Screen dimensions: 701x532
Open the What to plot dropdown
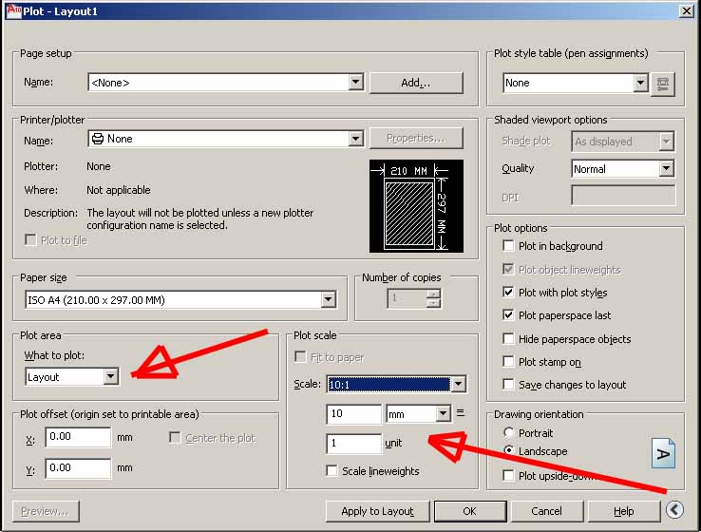tap(110, 377)
